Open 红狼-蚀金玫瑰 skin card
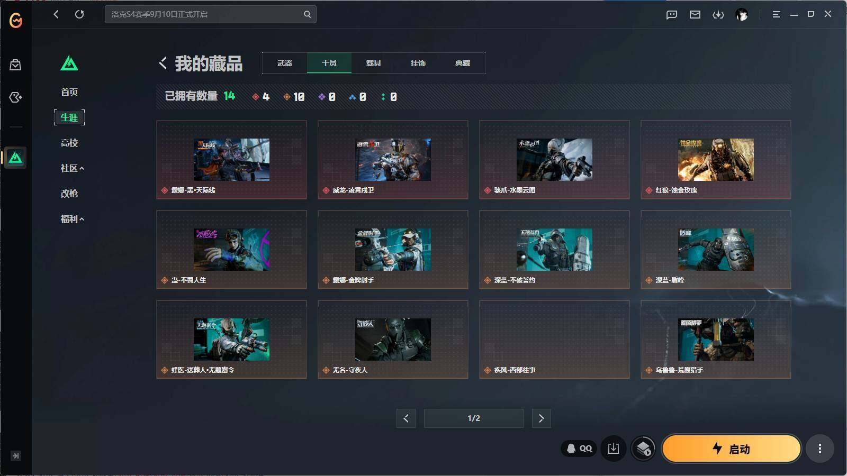Screen dimensions: 847x476 (716, 160)
